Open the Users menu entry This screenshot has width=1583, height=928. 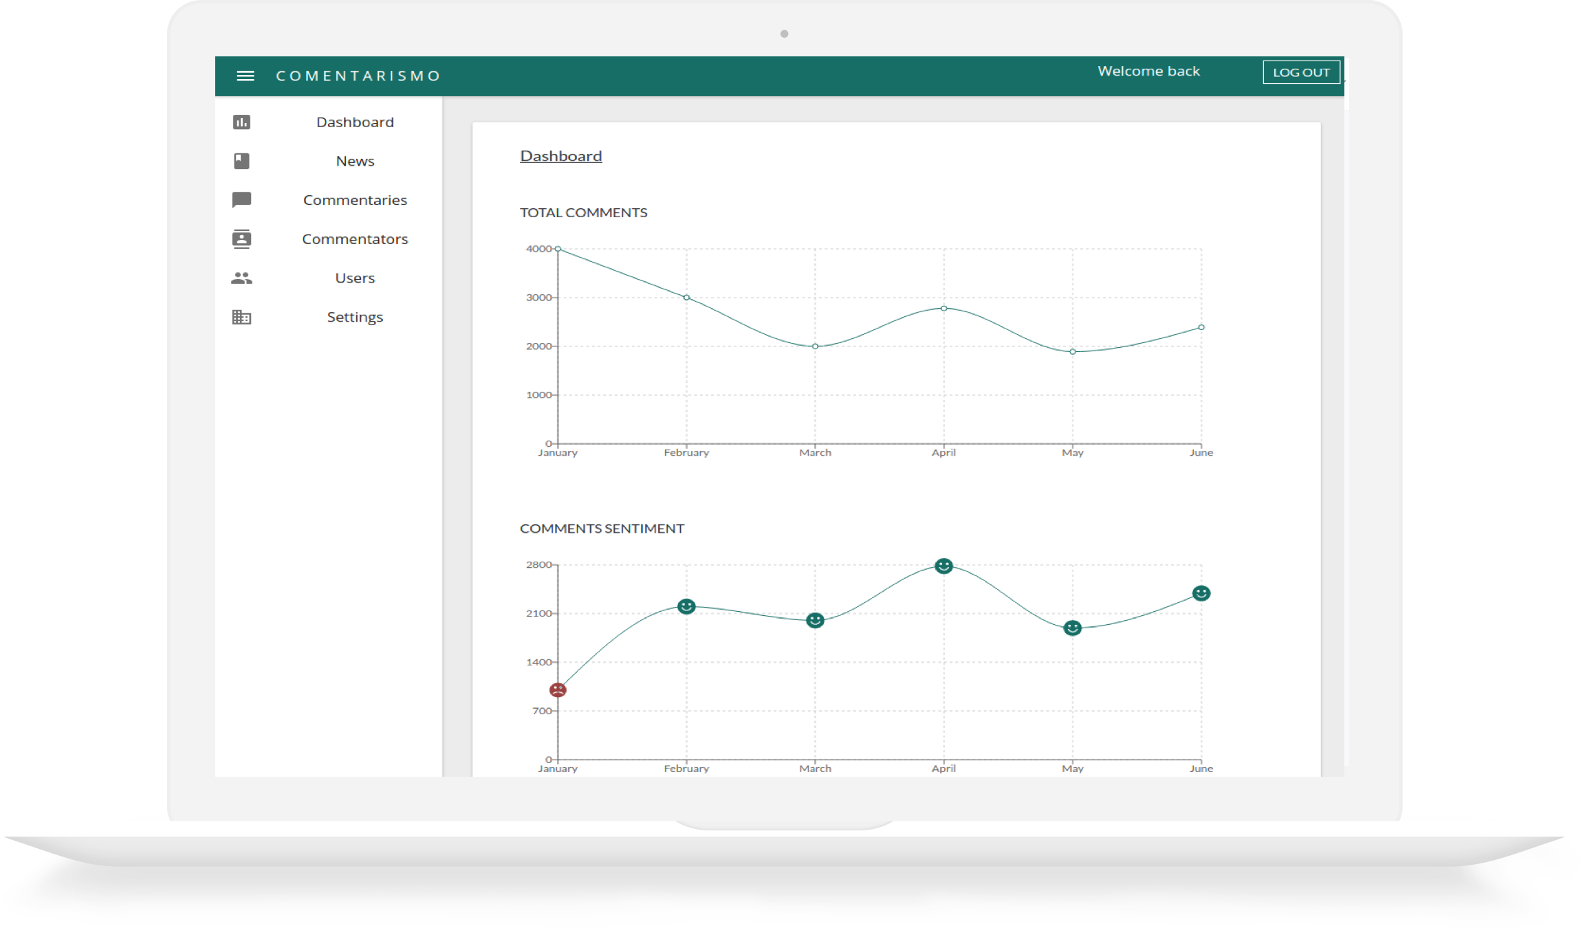point(355,278)
